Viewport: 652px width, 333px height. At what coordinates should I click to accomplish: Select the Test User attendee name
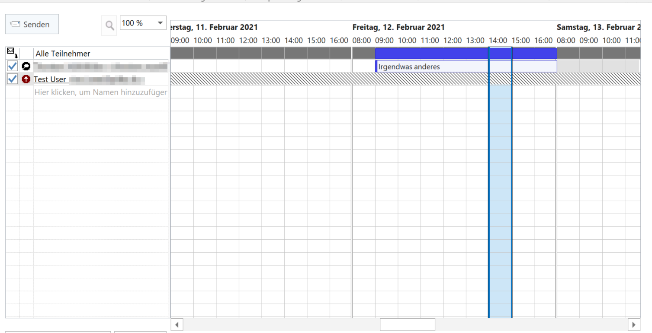50,79
